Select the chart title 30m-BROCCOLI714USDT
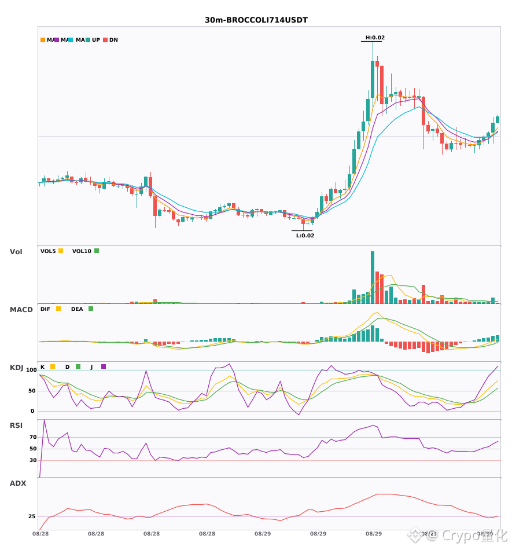The width and height of the screenshot is (512, 550). [256, 20]
